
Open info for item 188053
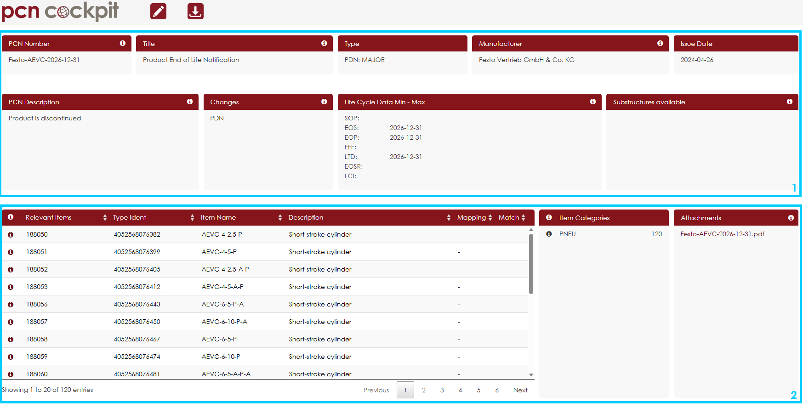[11, 287]
